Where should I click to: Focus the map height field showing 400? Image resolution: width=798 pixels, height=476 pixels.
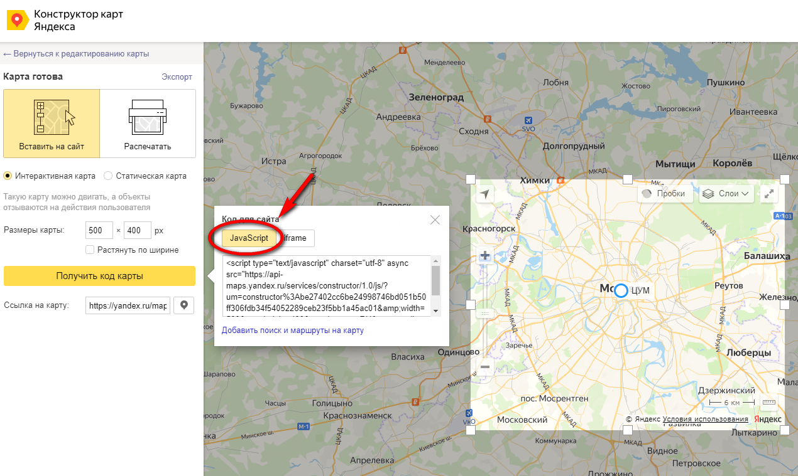click(x=138, y=230)
